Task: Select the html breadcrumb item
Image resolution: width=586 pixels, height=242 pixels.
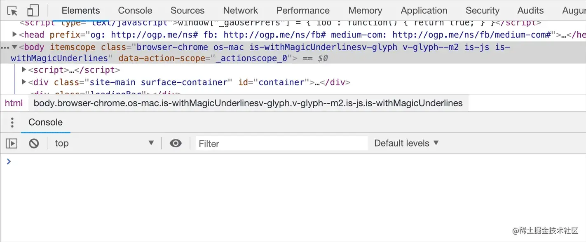Action: pos(14,103)
